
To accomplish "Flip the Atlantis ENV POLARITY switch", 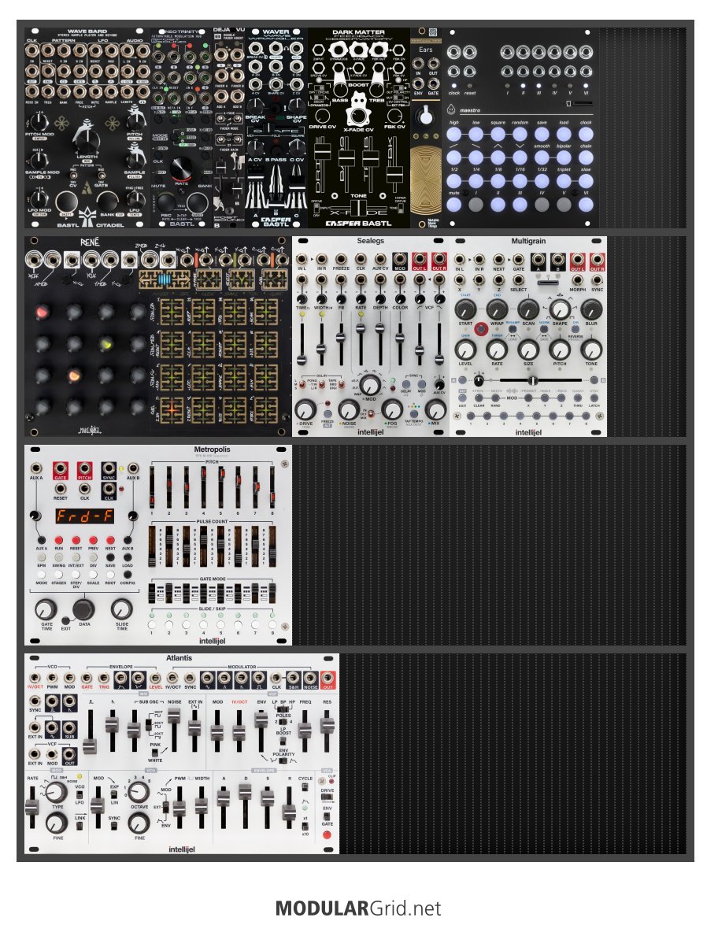I will (283, 761).
